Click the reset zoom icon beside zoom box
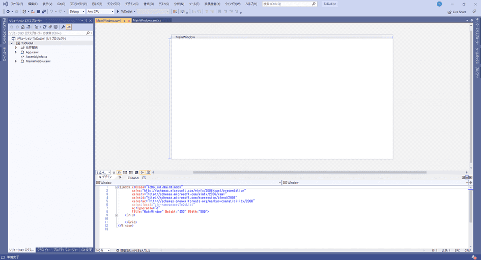 tap(114, 173)
